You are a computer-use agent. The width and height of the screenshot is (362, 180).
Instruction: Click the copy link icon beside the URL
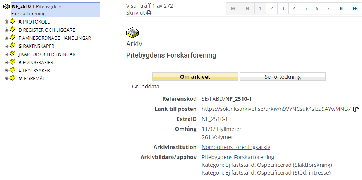[357, 109]
